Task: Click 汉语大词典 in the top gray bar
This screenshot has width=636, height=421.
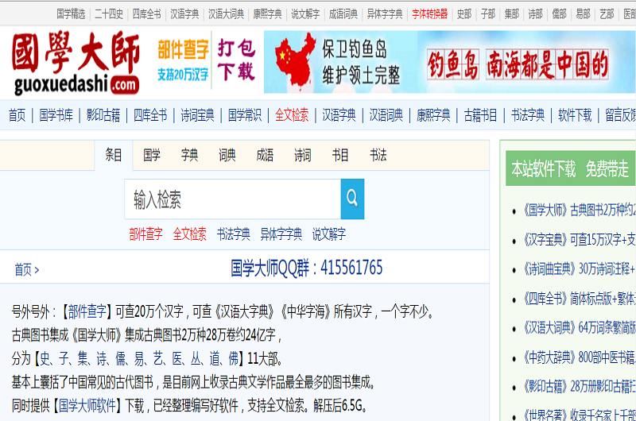Action: [x=226, y=14]
